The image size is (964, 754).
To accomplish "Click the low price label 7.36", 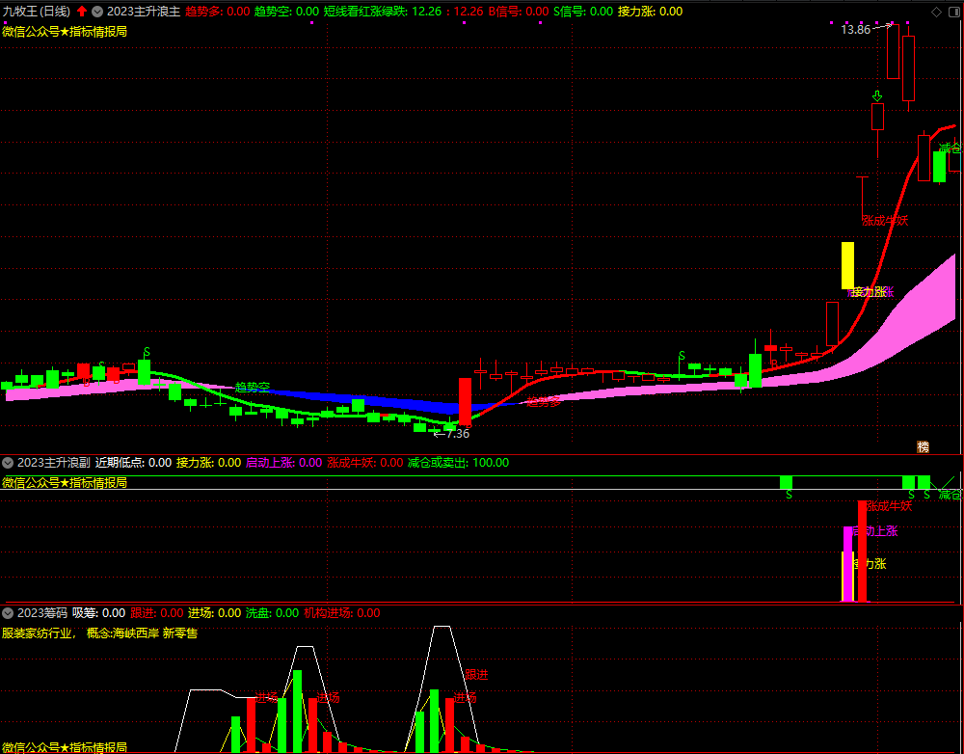I will point(458,434).
